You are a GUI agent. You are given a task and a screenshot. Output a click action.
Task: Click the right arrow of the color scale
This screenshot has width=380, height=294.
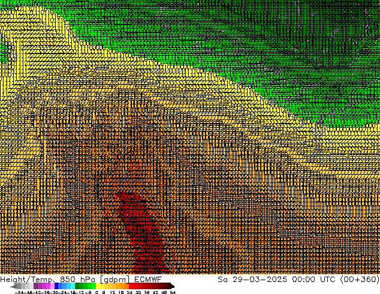coord(173,286)
